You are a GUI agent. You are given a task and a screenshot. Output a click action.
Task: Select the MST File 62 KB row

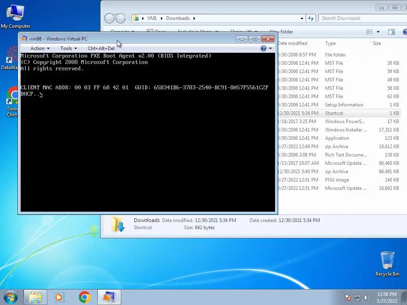pos(339,97)
